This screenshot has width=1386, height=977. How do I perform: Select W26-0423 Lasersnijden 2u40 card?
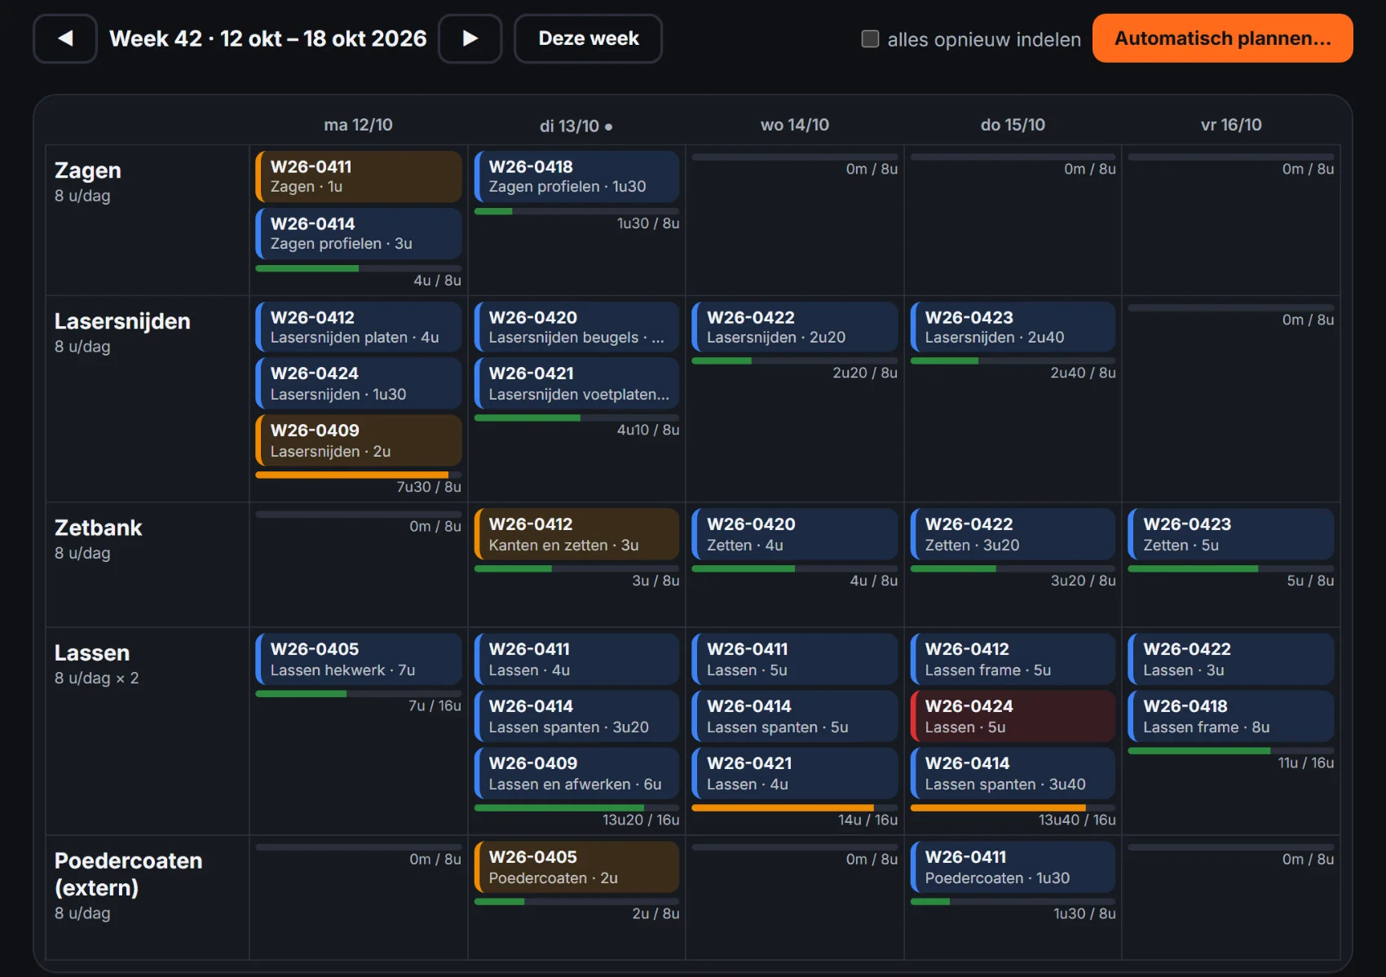coord(1013,327)
